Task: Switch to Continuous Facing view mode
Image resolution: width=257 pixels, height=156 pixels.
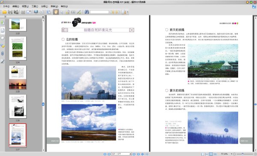Action: [215, 154]
